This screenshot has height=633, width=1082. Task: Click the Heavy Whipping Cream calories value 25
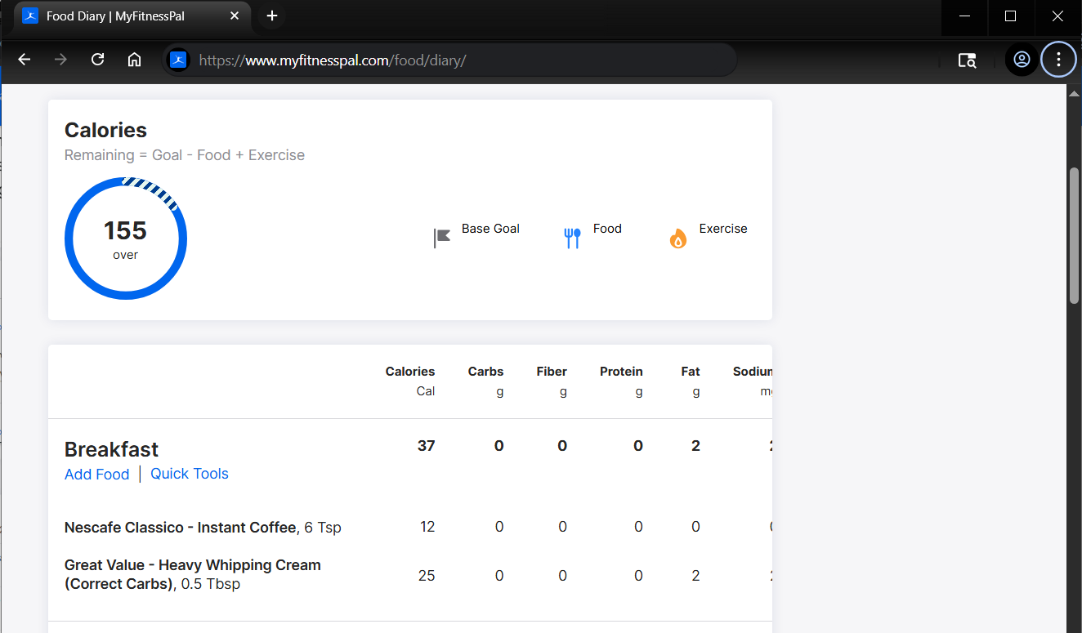click(427, 576)
